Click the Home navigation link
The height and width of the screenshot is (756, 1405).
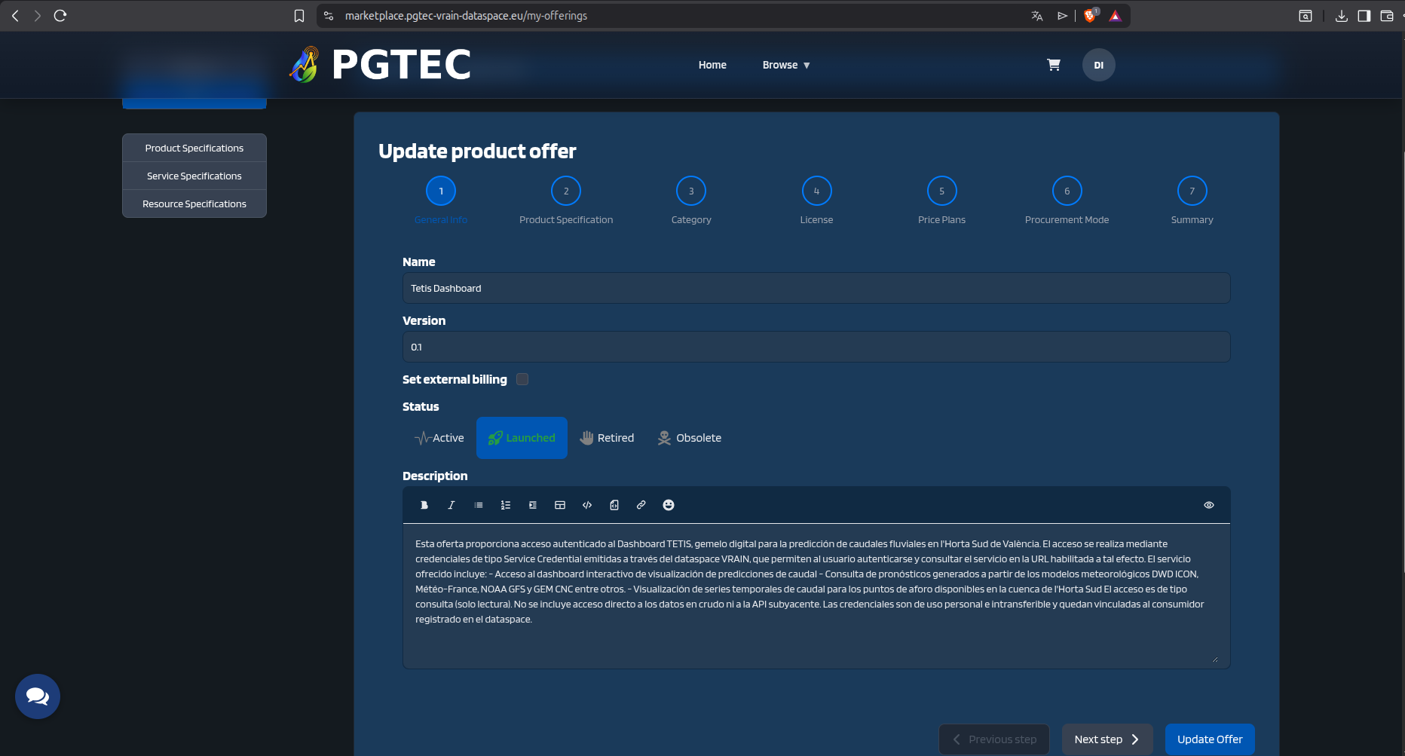[712, 65]
